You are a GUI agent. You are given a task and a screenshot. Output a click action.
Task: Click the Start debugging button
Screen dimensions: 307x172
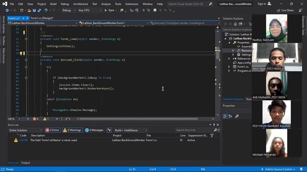(109, 11)
